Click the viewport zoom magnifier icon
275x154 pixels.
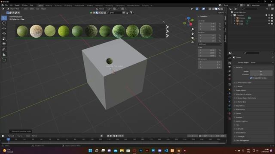(192, 30)
